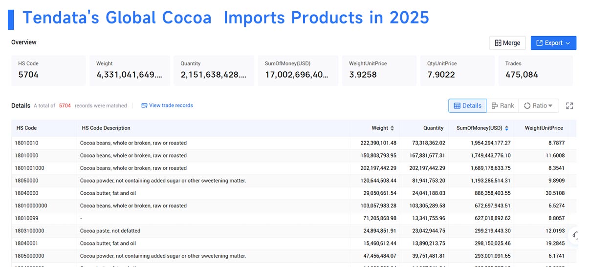Image resolution: width=589 pixels, height=267 pixels.
Task: Click the View trade records link
Action: point(167,105)
